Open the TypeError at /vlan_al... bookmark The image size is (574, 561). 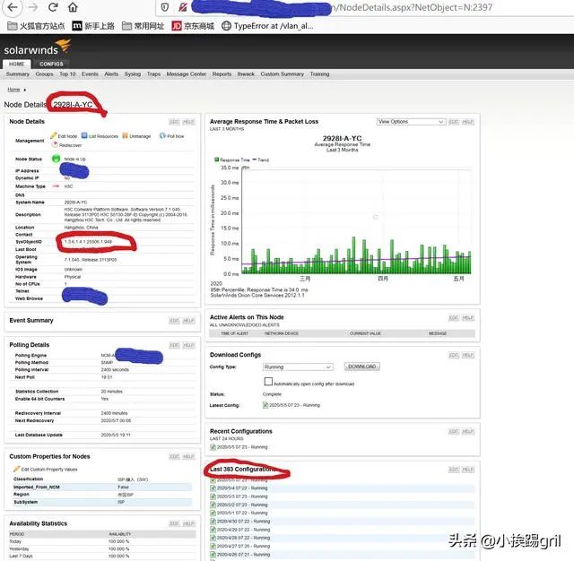[x=267, y=26]
